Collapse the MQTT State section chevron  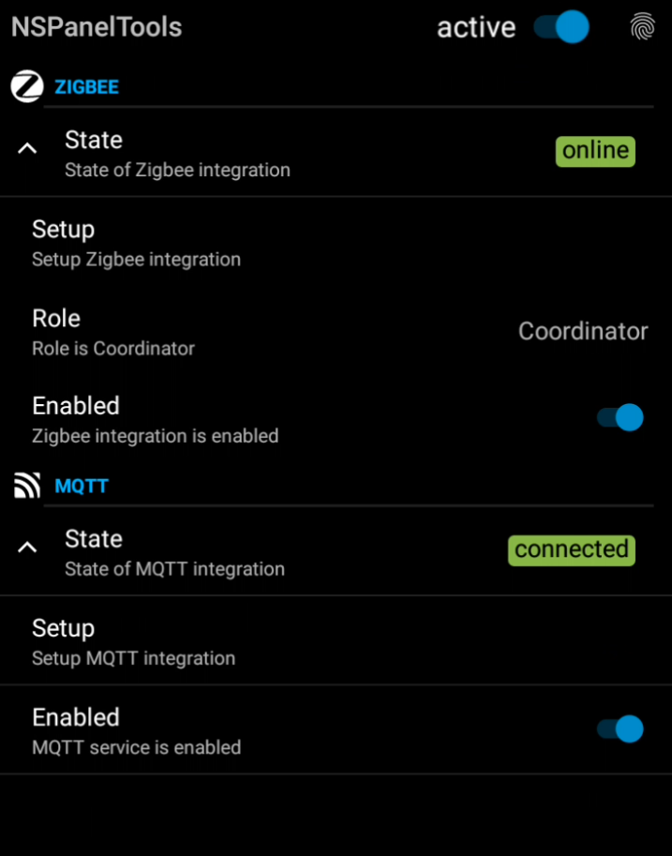coord(28,547)
